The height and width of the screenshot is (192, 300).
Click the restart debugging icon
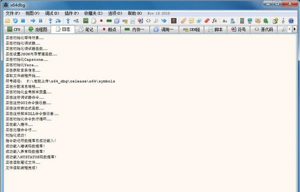coord(15,20)
